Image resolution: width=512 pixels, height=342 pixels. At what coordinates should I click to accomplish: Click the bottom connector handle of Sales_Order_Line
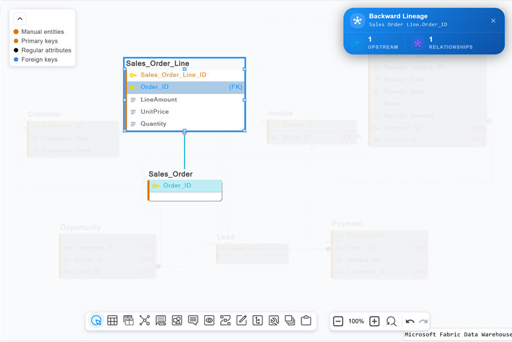click(x=184, y=132)
